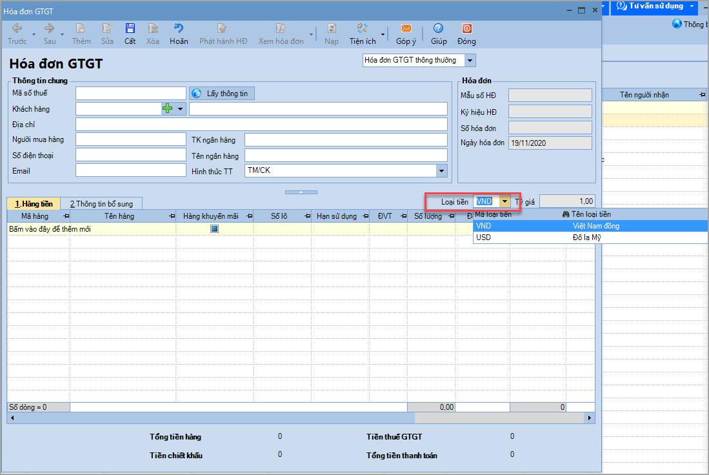The width and height of the screenshot is (709, 475).
Task: Pin the ĐVT column
Action: [404, 216]
